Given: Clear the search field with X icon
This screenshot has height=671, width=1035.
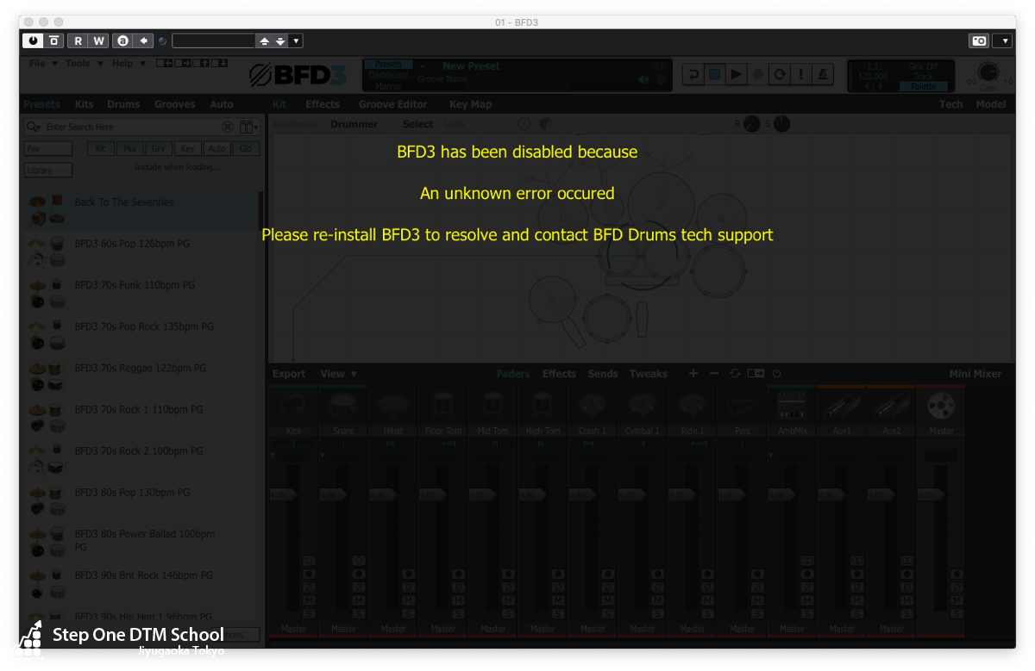Looking at the screenshot, I should 228,127.
